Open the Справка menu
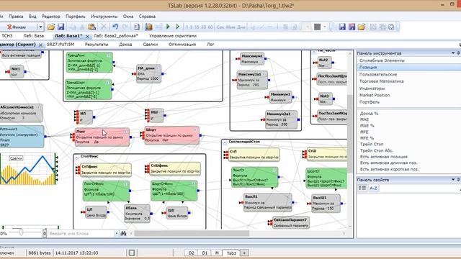461x259 pixels. tap(147, 17)
